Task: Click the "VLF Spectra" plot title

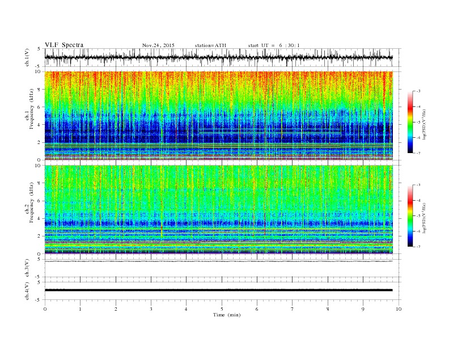Action: [64, 45]
